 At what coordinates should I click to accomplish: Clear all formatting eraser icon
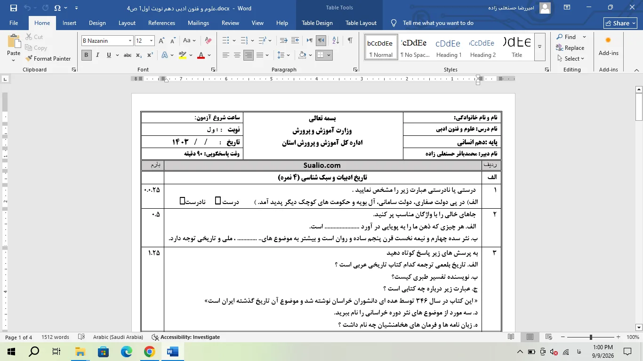[x=208, y=41]
